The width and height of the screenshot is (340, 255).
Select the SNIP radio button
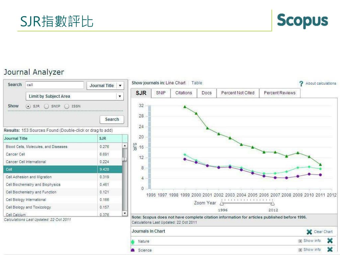coord(46,106)
